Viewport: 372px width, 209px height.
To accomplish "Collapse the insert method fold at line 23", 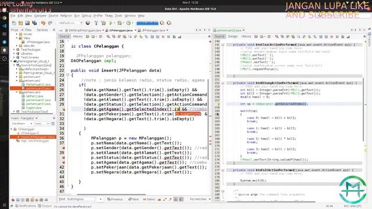I will [67, 75].
